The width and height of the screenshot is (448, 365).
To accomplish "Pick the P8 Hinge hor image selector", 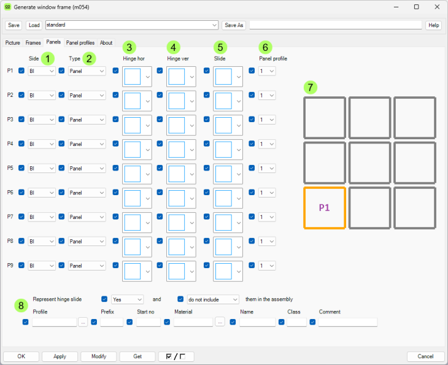I will (x=137, y=247).
